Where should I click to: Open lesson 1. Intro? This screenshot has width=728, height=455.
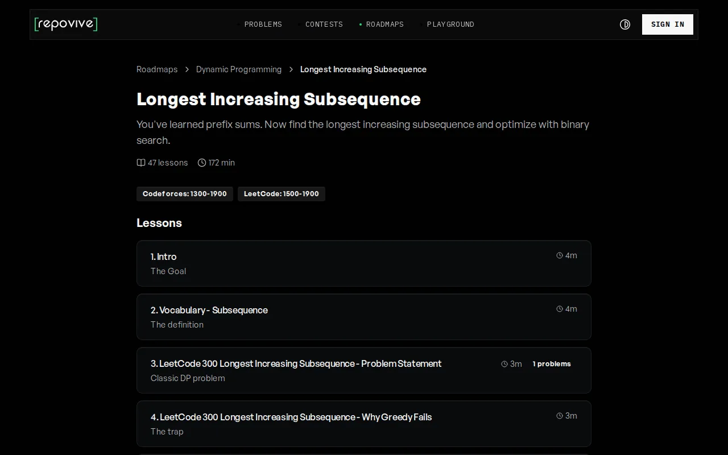pyautogui.click(x=364, y=263)
